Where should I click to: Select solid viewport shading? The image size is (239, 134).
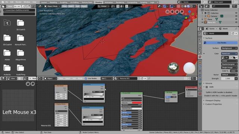click(185, 6)
